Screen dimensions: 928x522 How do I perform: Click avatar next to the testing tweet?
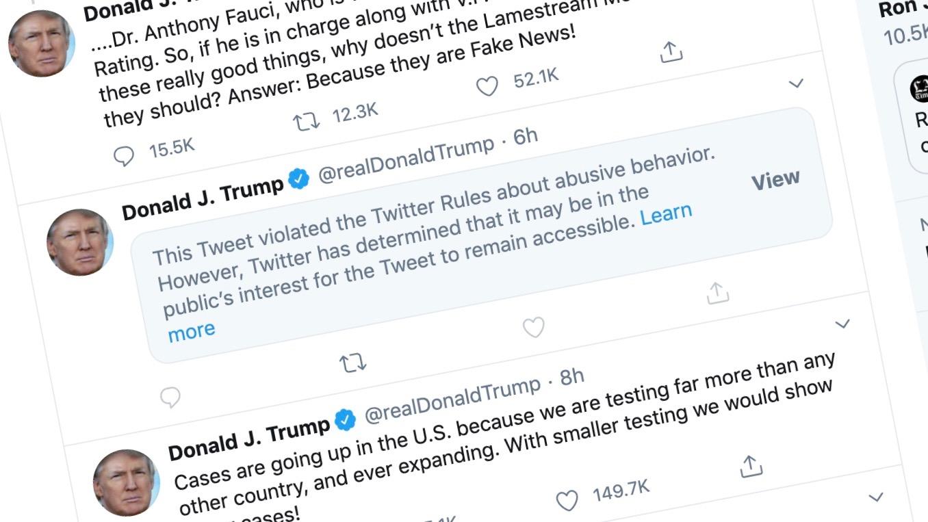point(127,482)
